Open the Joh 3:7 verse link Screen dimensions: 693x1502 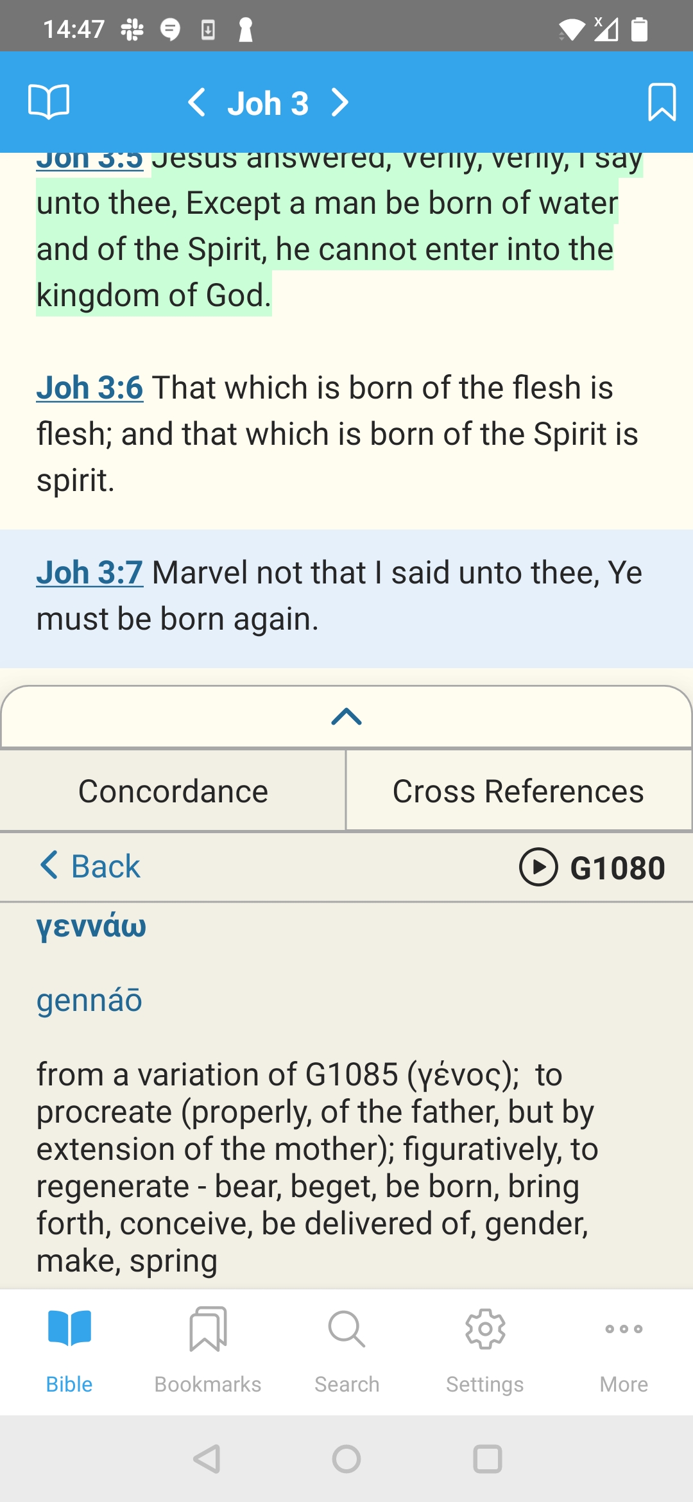pyautogui.click(x=90, y=573)
